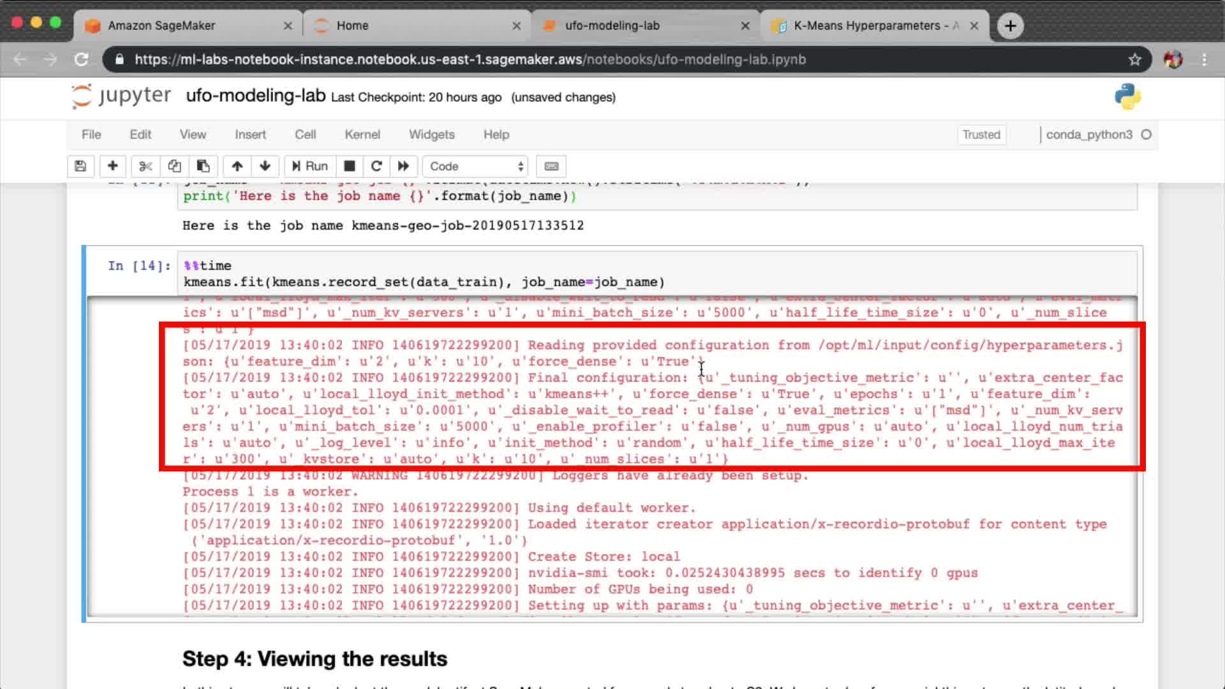This screenshot has height=689, width=1225.
Task: Toggle the Trusted notebook button
Action: [x=981, y=135]
